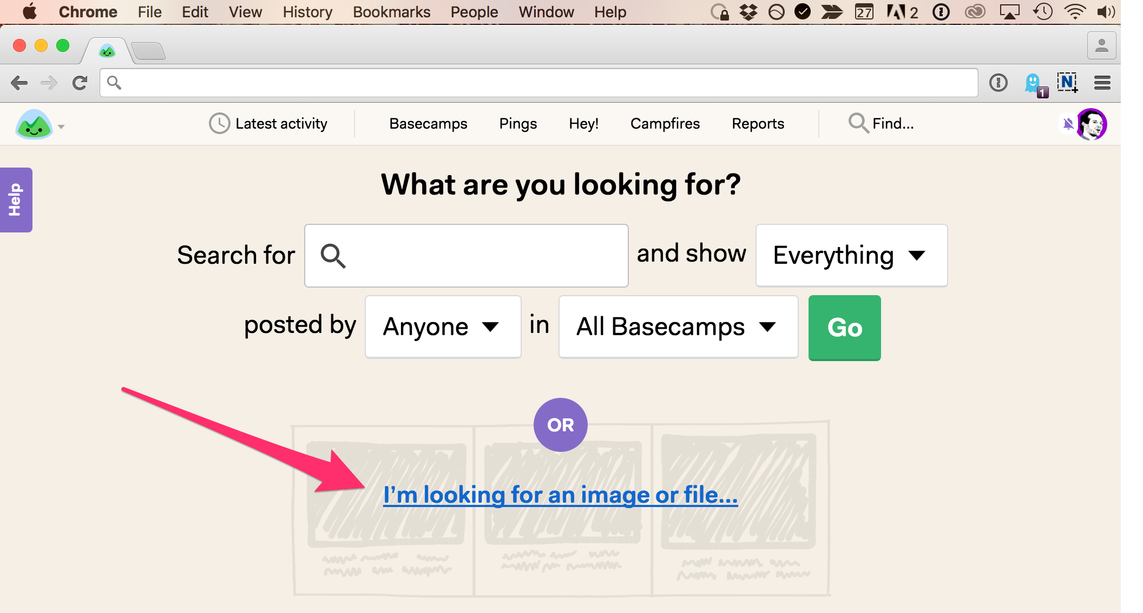
Task: Reload the page with refresh icon
Action: tap(80, 83)
